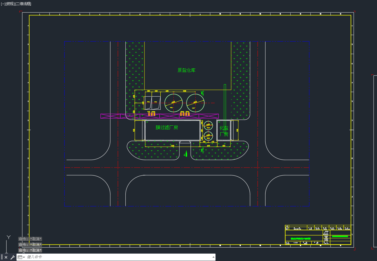
Task: Click the command line grip handle
Action: pyautogui.click(x=2, y=257)
